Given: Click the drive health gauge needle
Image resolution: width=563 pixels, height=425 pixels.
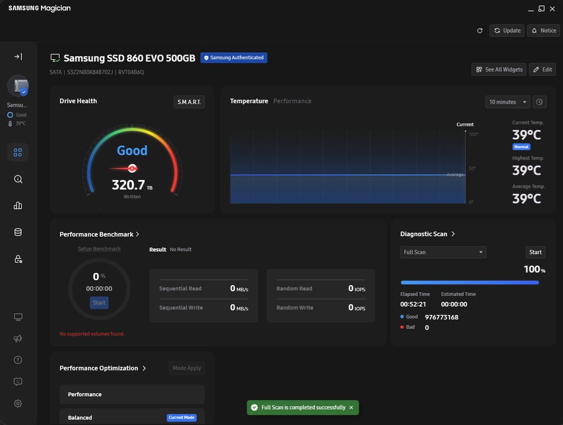Looking at the screenshot, I should pyautogui.click(x=124, y=168).
